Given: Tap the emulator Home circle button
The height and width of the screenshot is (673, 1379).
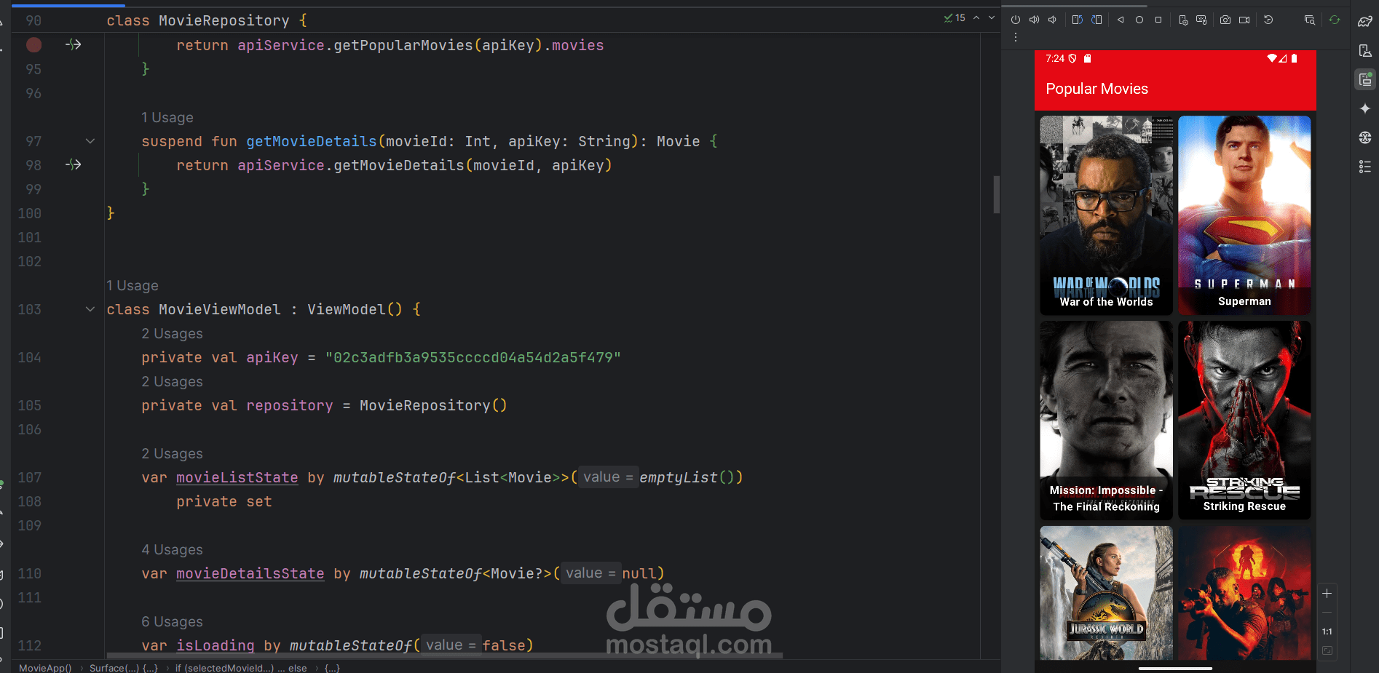Looking at the screenshot, I should [x=1139, y=20].
